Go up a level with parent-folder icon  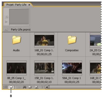pos(6,29)
